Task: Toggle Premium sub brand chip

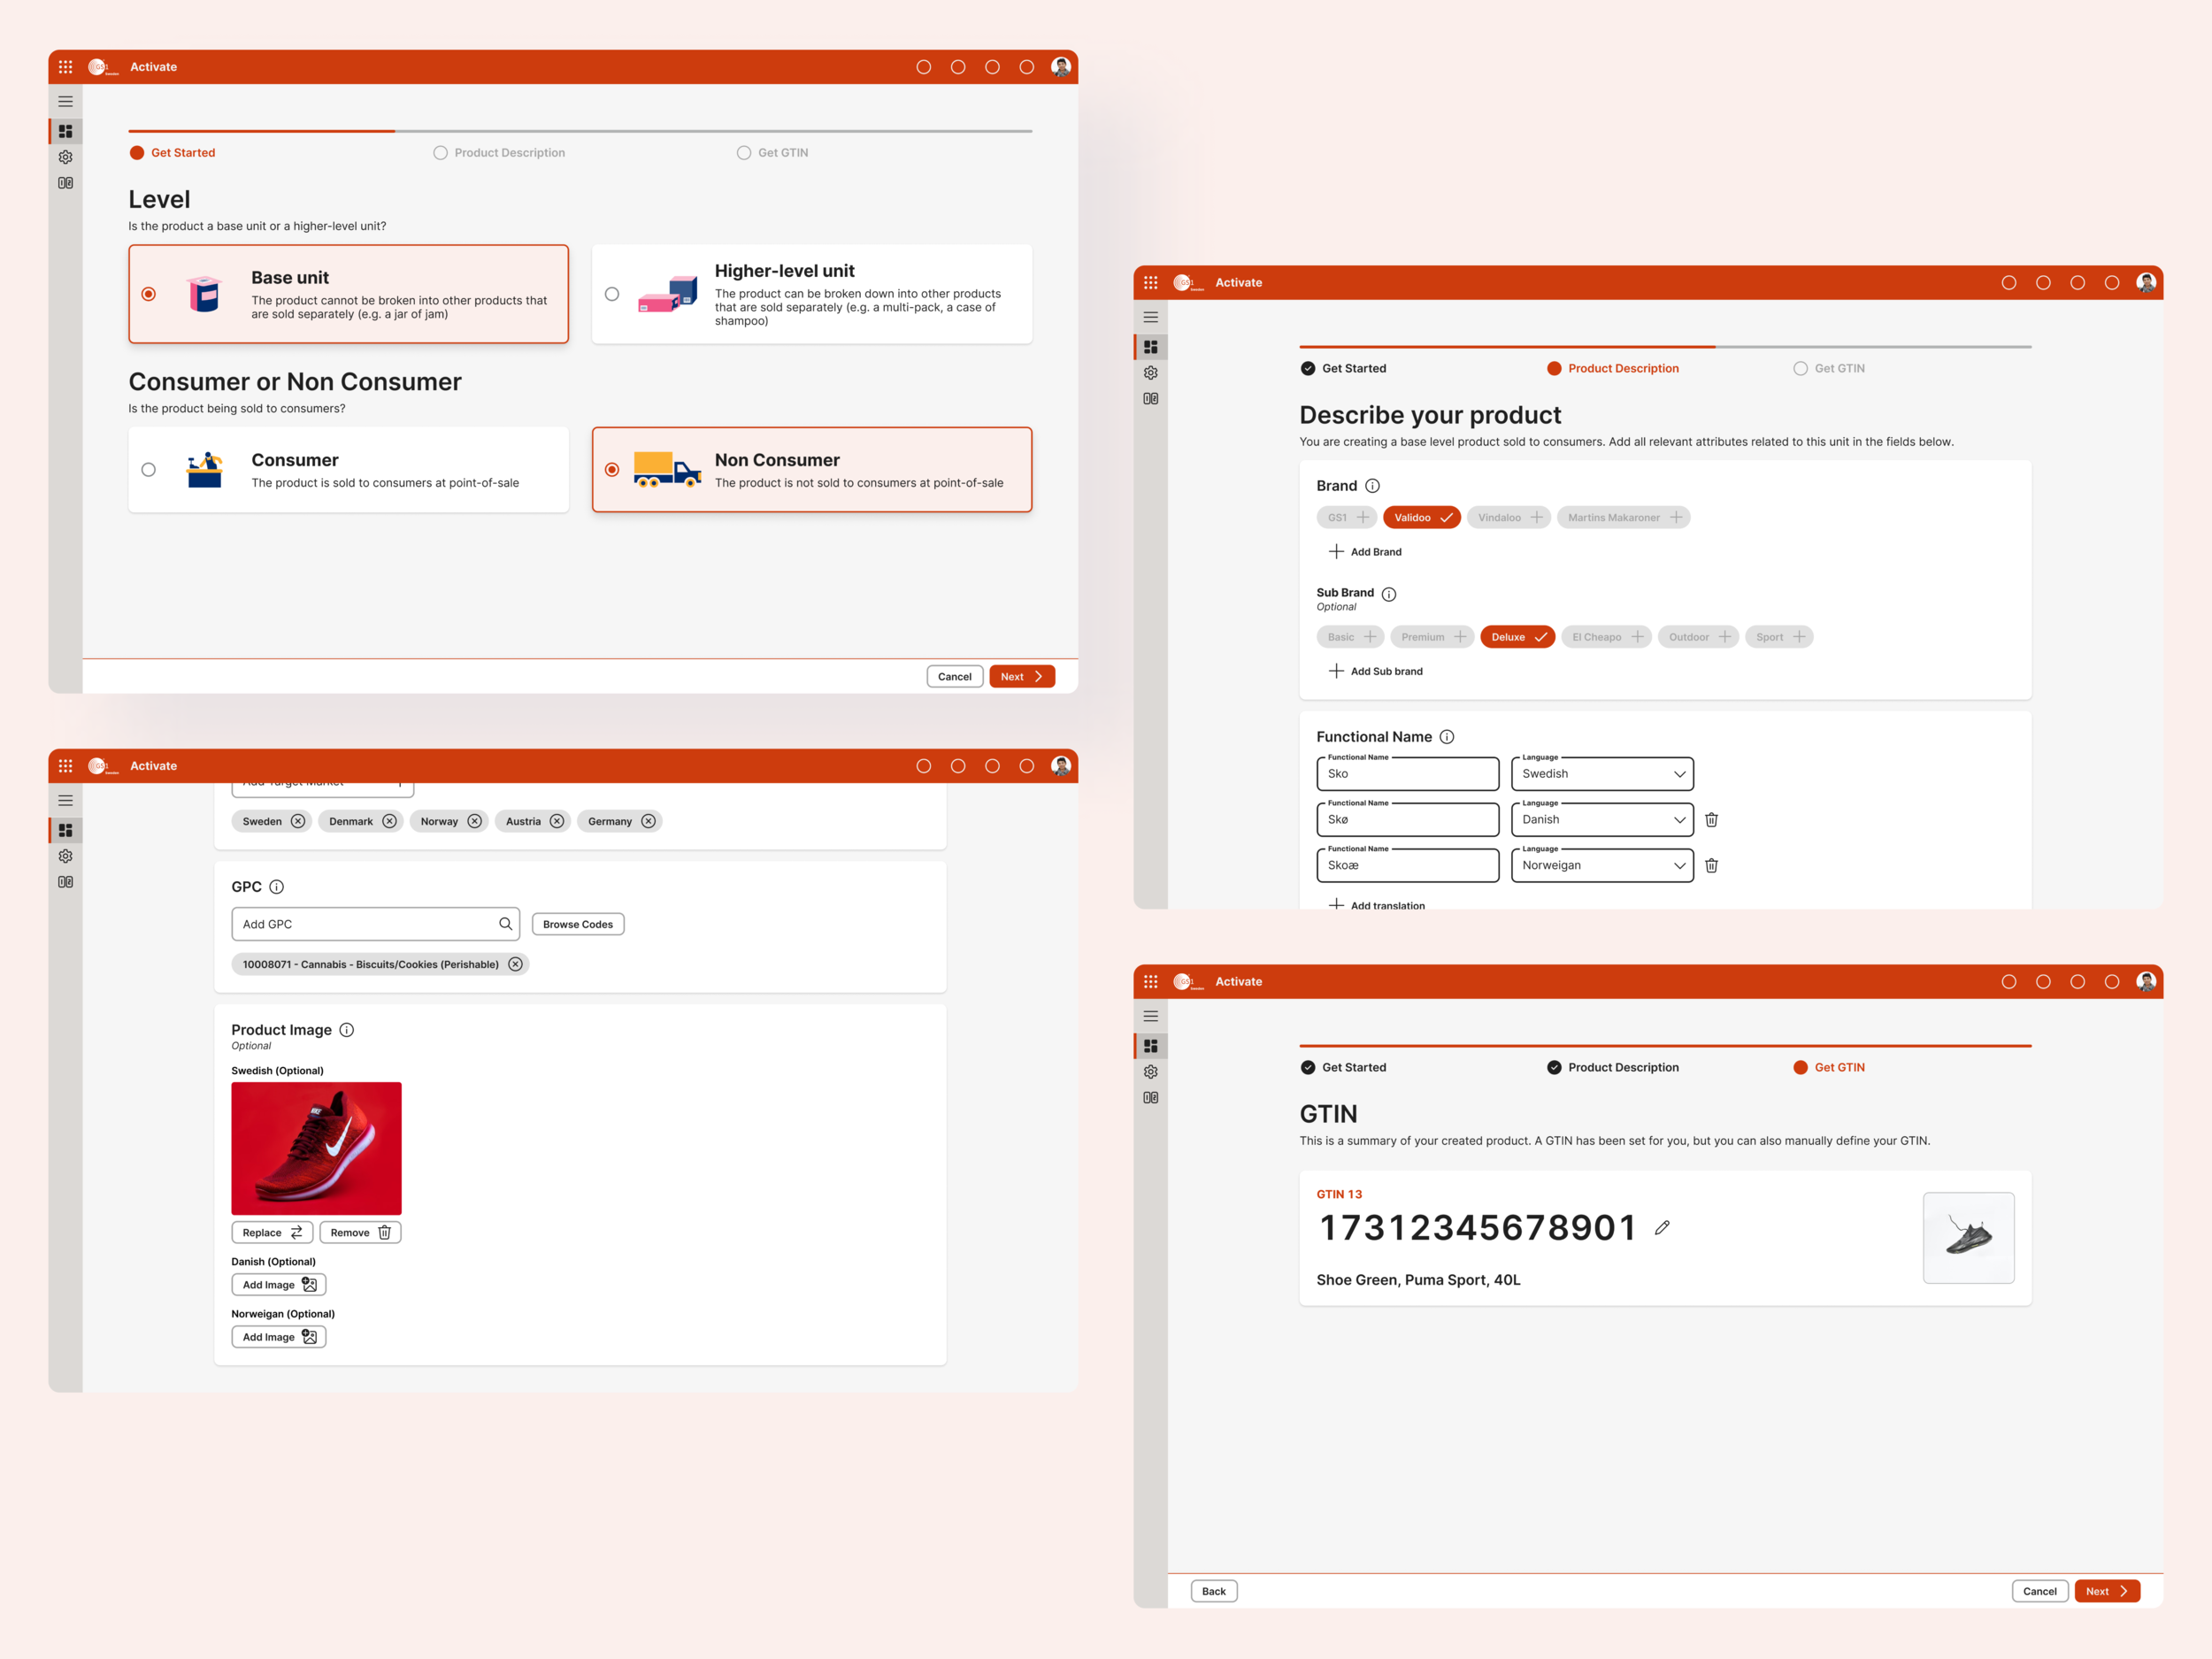Action: [x=1432, y=637]
